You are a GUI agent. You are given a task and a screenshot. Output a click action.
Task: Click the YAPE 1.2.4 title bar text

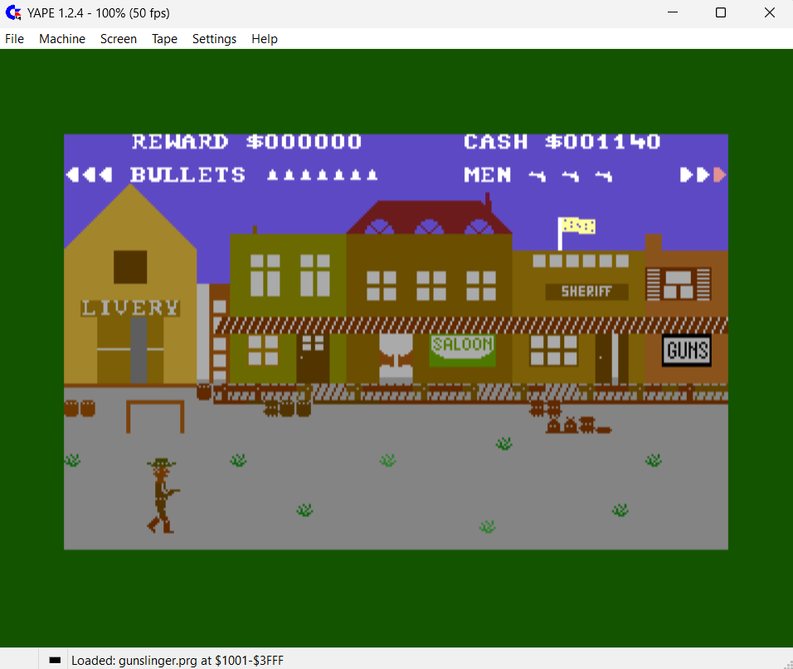(x=99, y=13)
